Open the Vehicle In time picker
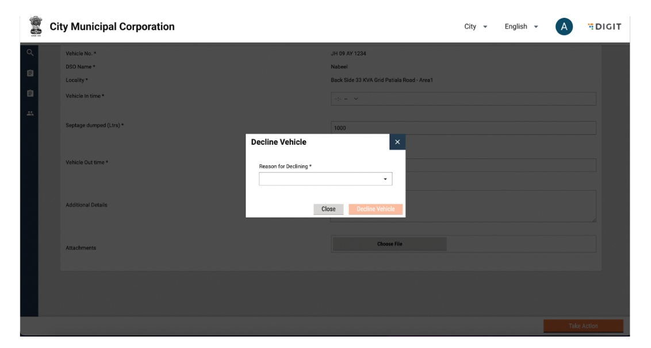Image resolution: width=651 pixels, height=348 pixels. [x=463, y=99]
